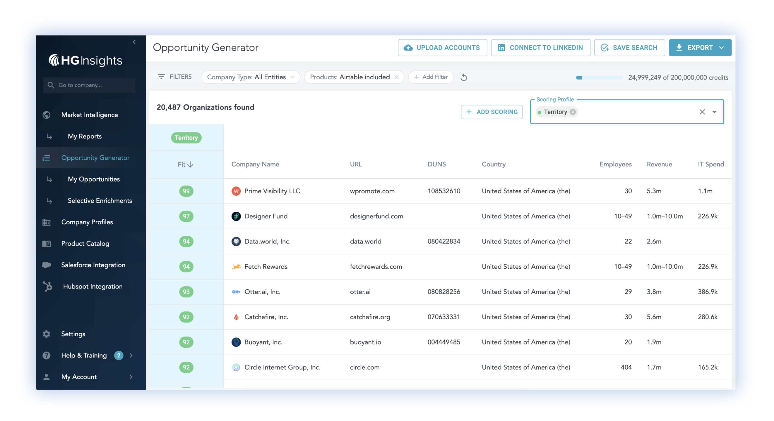This screenshot has height=421, width=774.
Task: Click the Settings gear icon
Action: [46, 334]
